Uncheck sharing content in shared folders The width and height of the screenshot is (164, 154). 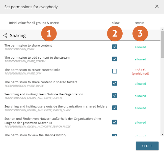click(115, 83)
